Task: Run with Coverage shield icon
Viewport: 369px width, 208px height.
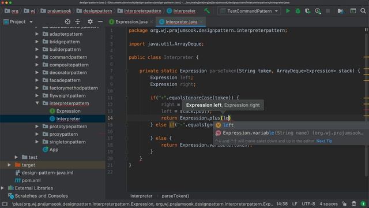Action: 307,11
